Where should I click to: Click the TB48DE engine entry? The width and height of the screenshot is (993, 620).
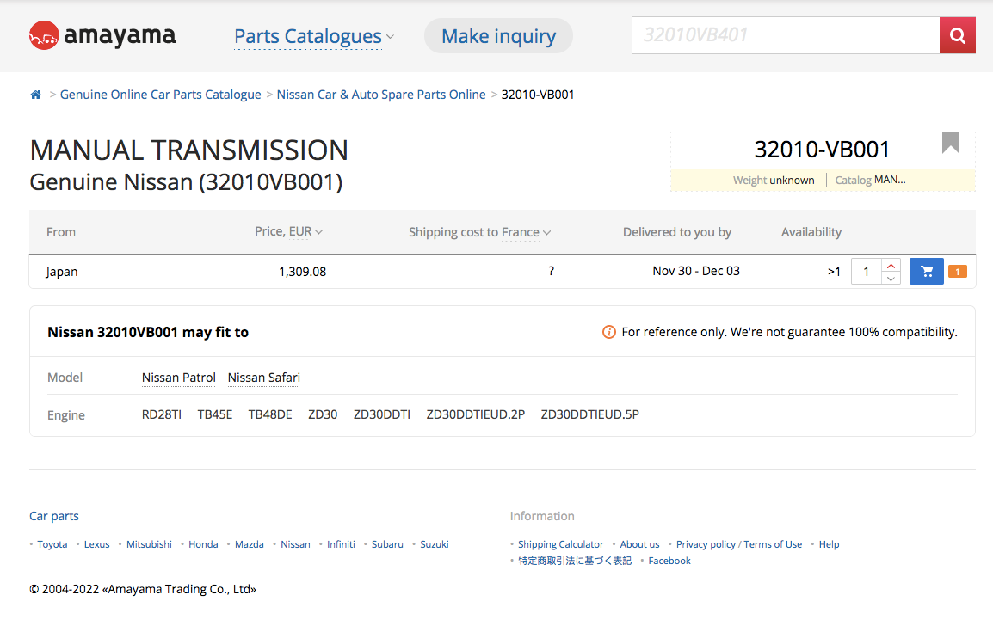270,415
